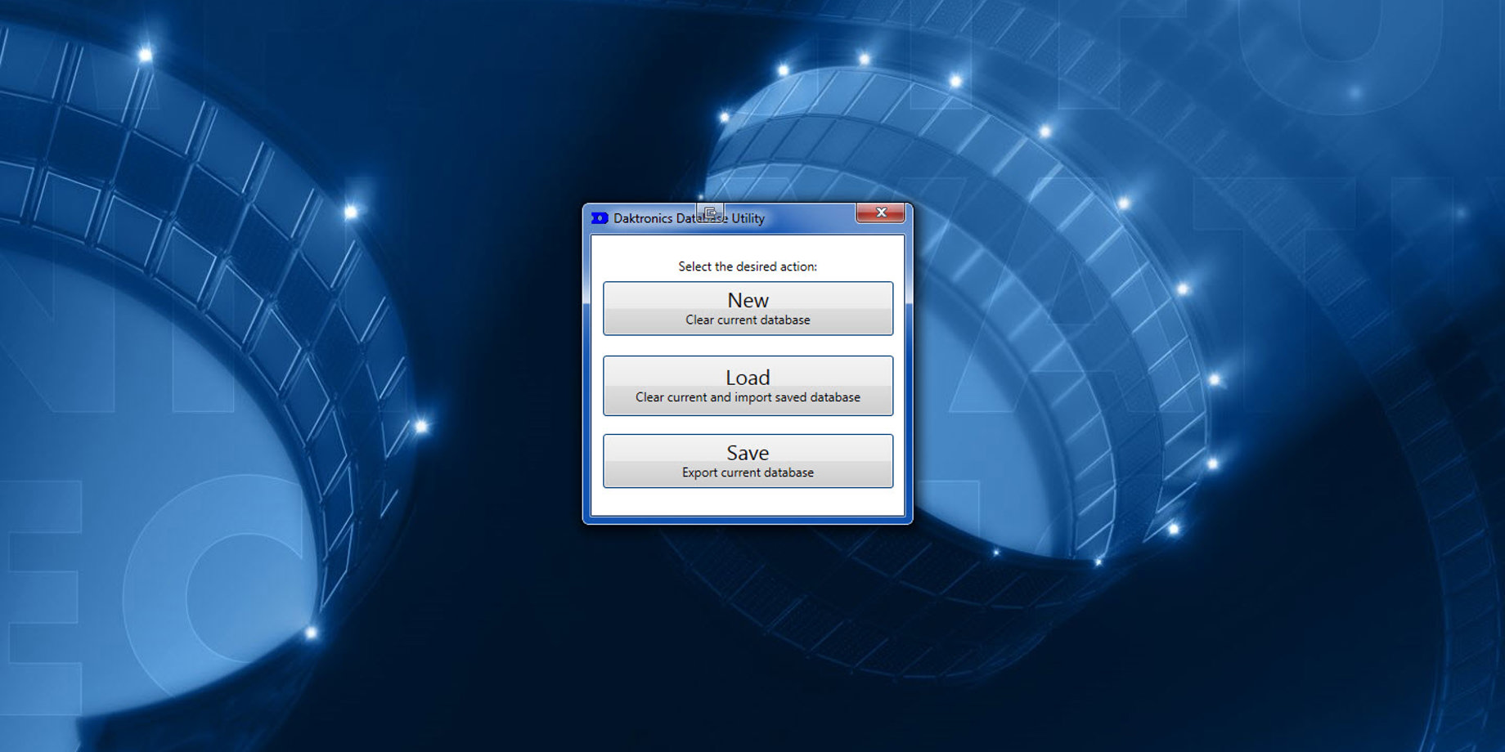Select the "Export current database" caption
This screenshot has width=1505, height=752.
click(x=748, y=472)
